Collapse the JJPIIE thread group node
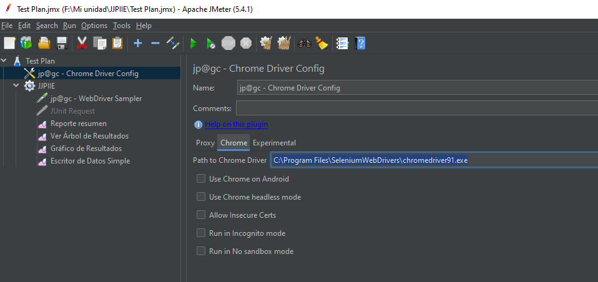The image size is (598, 282). 16,85
